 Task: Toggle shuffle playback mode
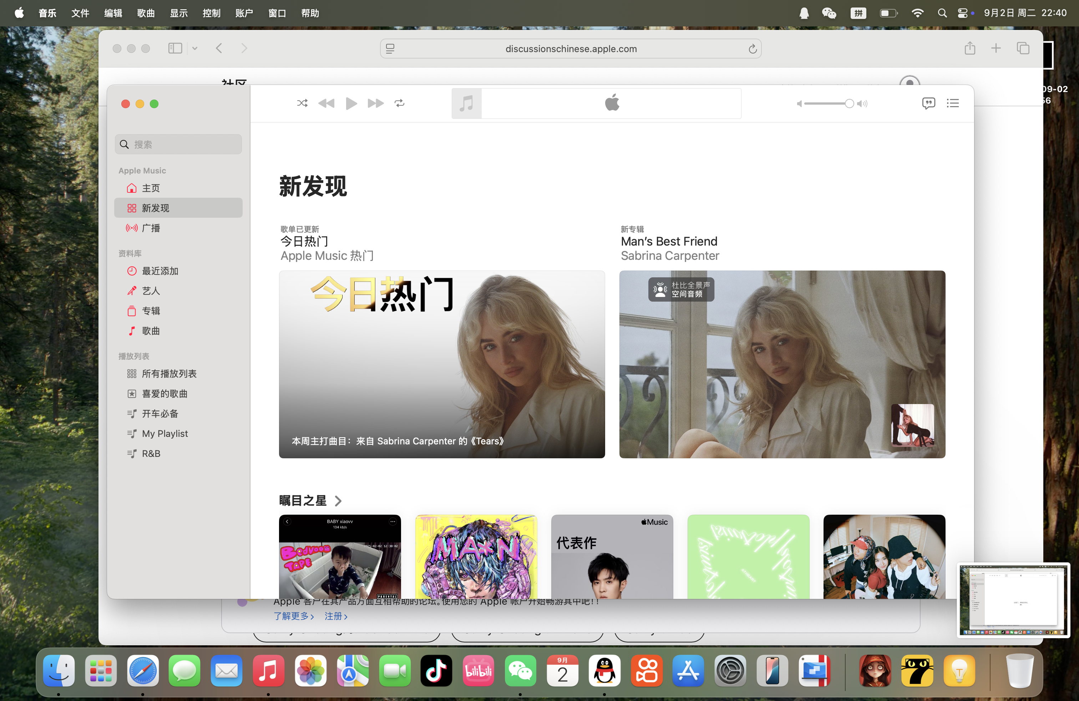(302, 104)
